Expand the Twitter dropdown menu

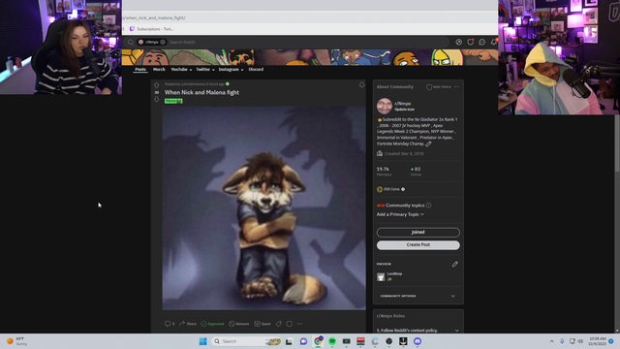coord(205,69)
